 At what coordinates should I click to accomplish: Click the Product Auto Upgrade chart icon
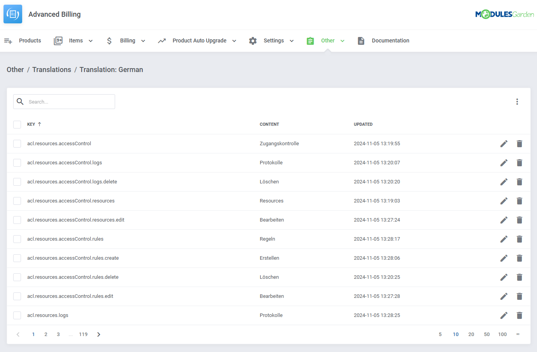click(x=162, y=40)
